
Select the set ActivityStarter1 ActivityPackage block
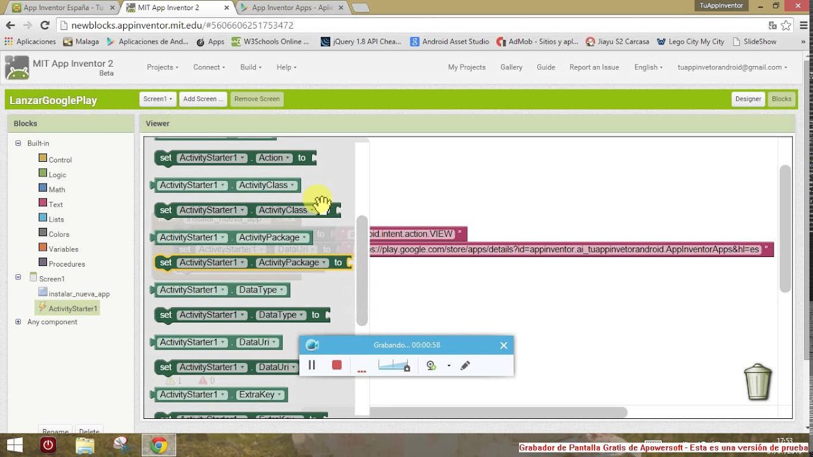253,263
